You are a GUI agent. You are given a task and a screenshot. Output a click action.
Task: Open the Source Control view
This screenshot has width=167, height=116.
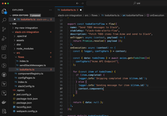click(x=4, y=29)
